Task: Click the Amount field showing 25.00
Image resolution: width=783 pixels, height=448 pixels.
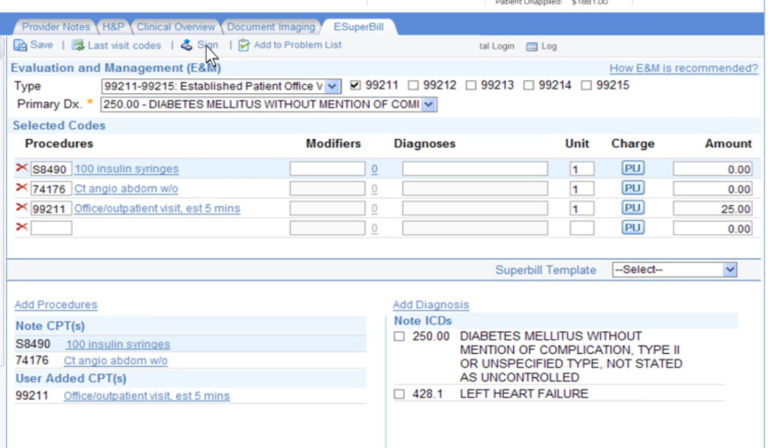Action: [x=712, y=209]
